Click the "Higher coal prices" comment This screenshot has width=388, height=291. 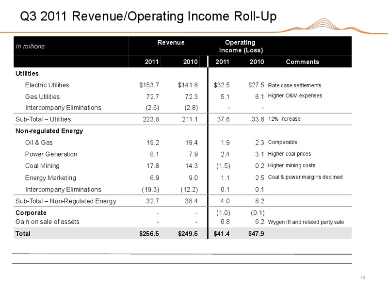tap(289, 154)
